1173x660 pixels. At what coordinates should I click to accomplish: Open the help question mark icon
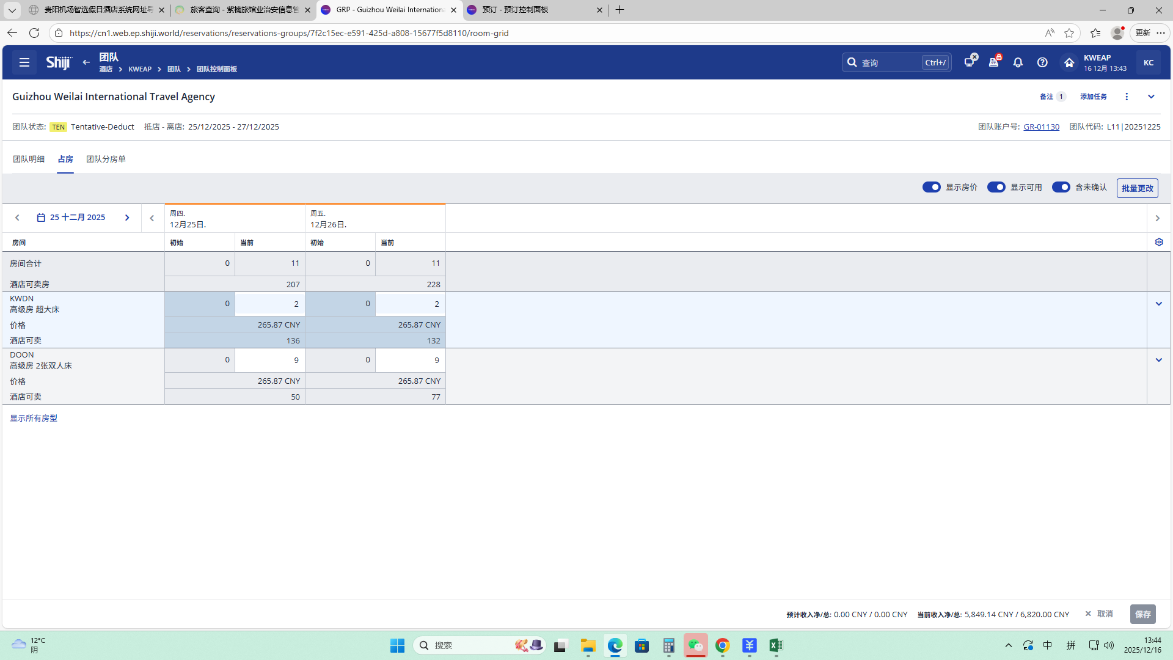[1042, 62]
